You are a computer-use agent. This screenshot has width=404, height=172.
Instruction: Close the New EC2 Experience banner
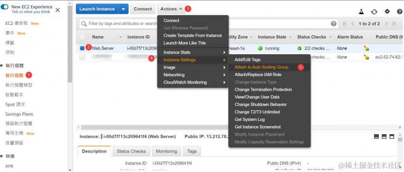58,10
